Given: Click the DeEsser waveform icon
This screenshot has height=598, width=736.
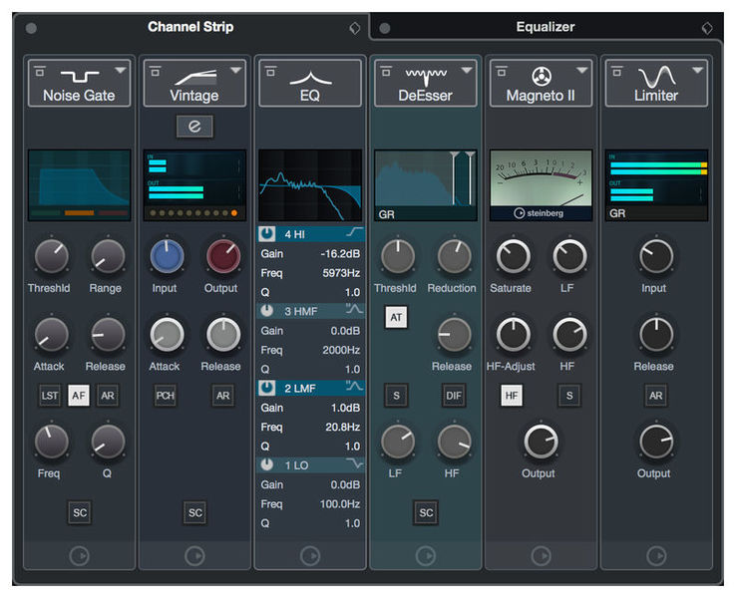Looking at the screenshot, I should pos(425,74).
